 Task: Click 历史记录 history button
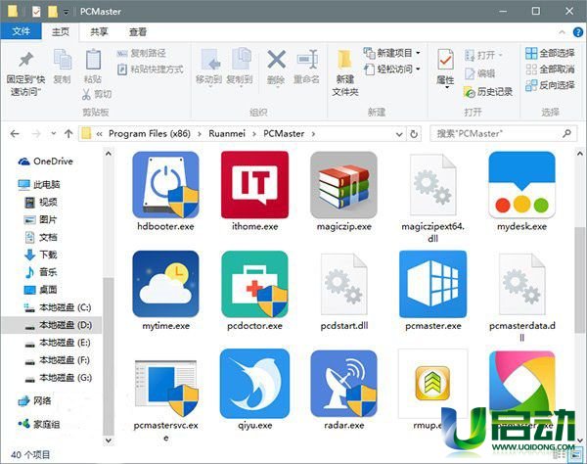[488, 92]
